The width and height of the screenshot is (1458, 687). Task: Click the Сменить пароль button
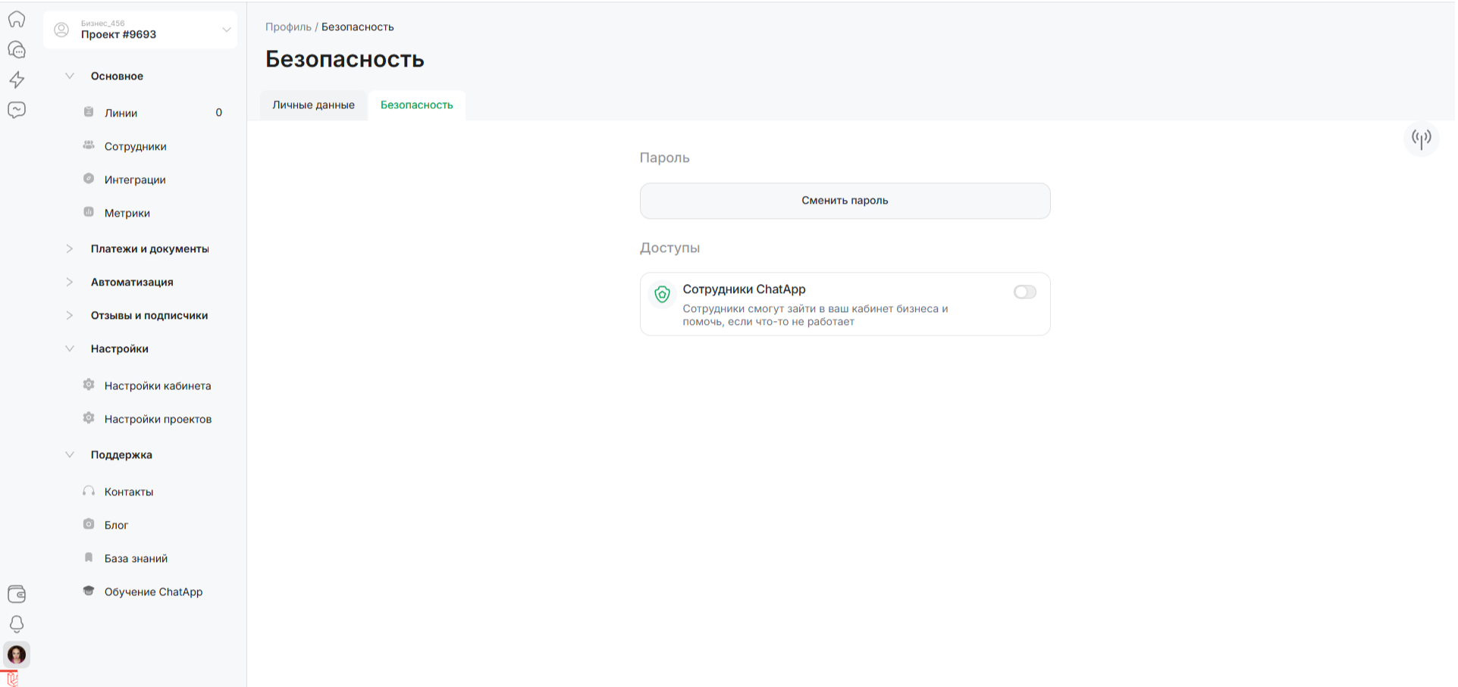click(x=845, y=201)
